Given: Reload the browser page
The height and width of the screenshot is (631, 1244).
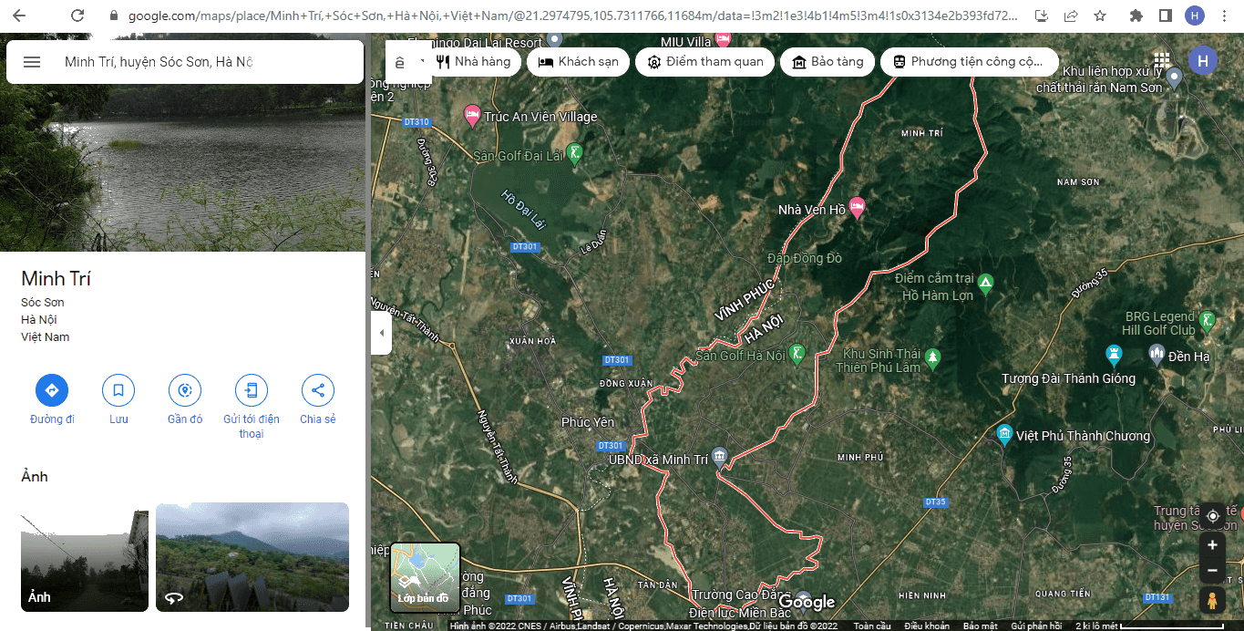Looking at the screenshot, I should pos(77,16).
